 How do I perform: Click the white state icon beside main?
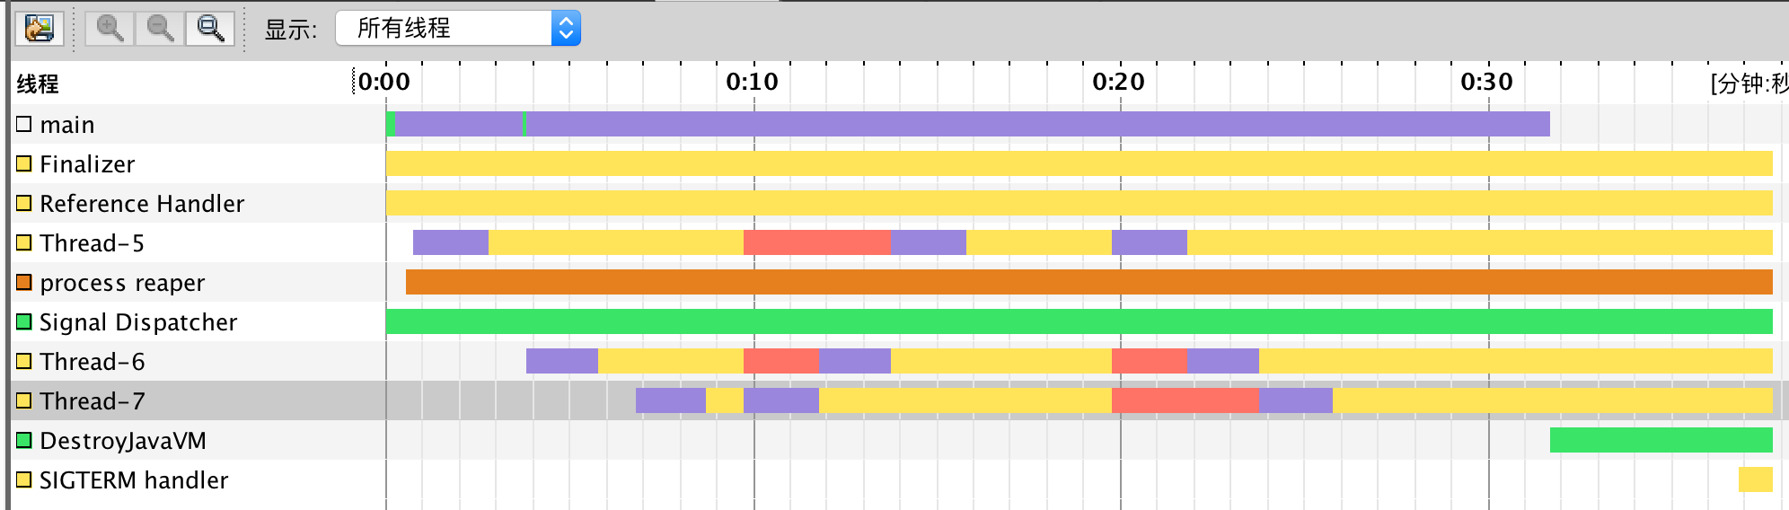tap(24, 125)
